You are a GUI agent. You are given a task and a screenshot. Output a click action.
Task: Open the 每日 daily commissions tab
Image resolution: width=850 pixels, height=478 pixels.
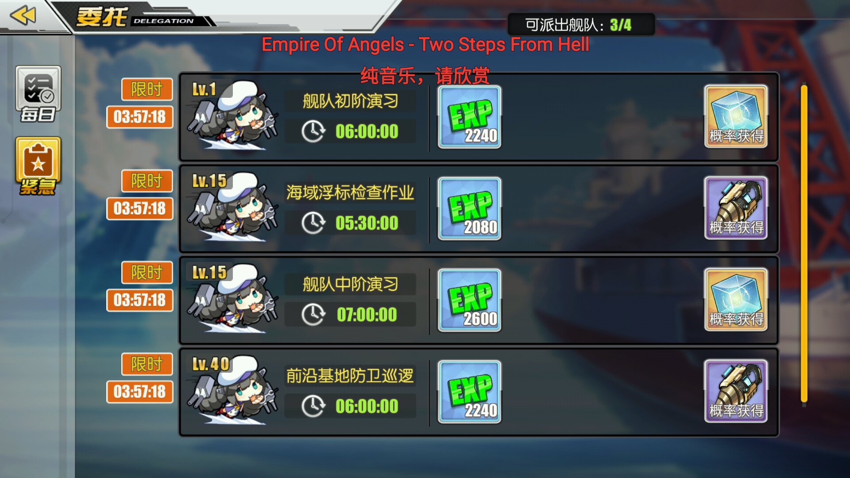coord(38,94)
